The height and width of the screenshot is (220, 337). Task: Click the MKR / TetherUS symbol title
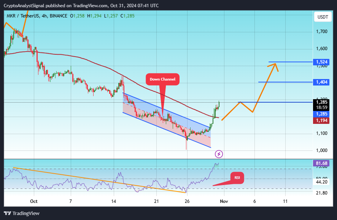[23, 16]
